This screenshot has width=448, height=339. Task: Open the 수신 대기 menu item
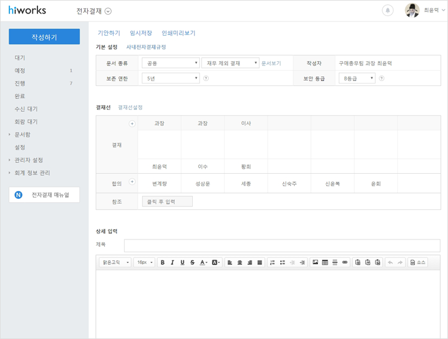click(26, 109)
